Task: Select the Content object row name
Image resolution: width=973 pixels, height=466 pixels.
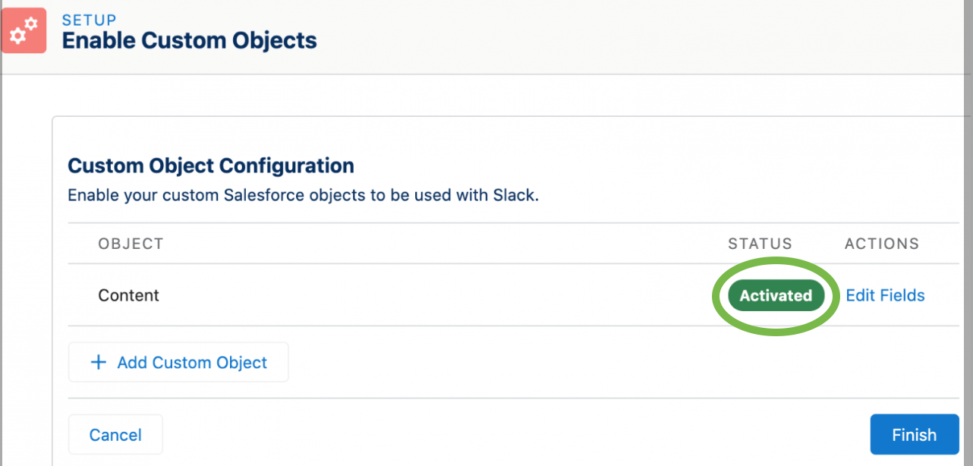Action: point(129,295)
